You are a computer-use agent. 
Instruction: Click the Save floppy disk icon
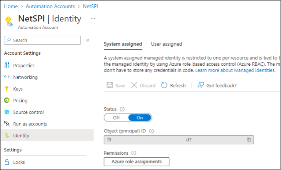(110, 85)
